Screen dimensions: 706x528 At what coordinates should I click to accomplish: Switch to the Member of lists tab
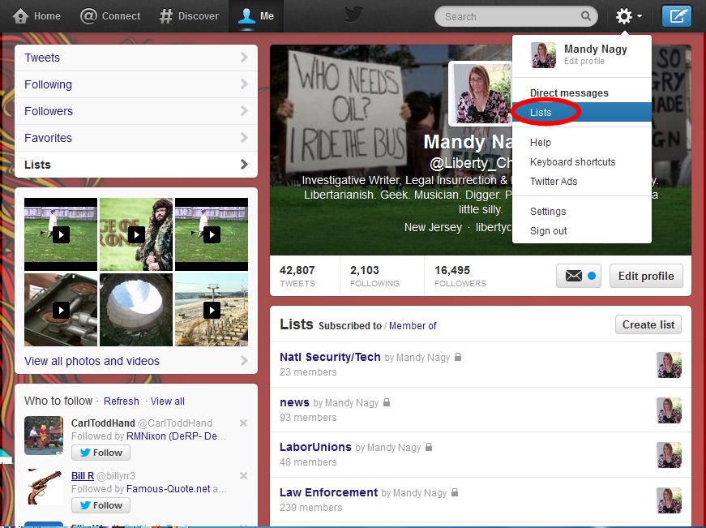tap(413, 326)
